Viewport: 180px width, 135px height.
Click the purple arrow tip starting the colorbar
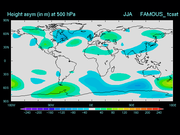tap(23, 109)
